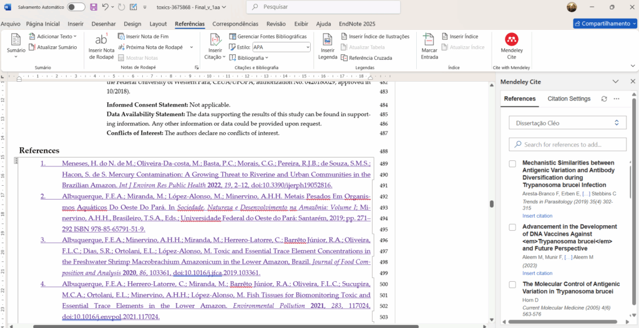Click the save icon in title bar

pyautogui.click(x=94, y=7)
